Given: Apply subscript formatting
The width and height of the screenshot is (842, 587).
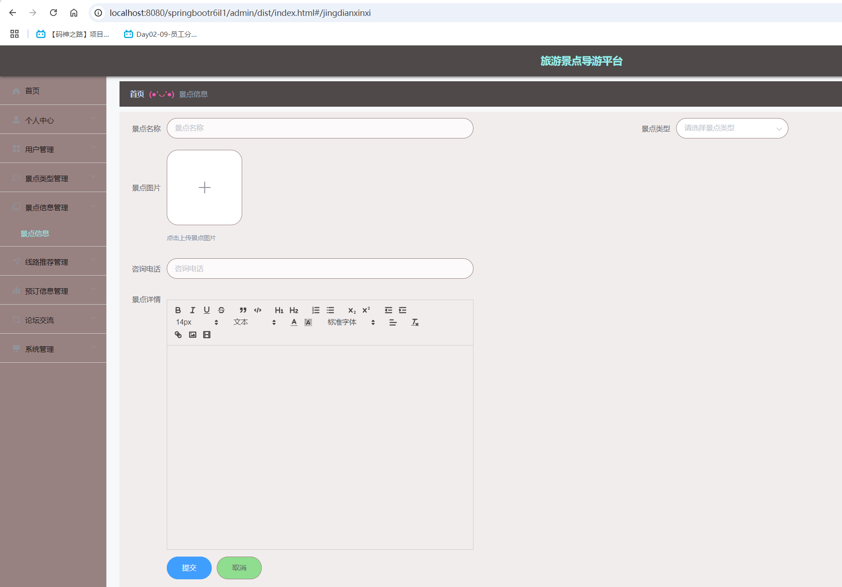Looking at the screenshot, I should pos(352,310).
